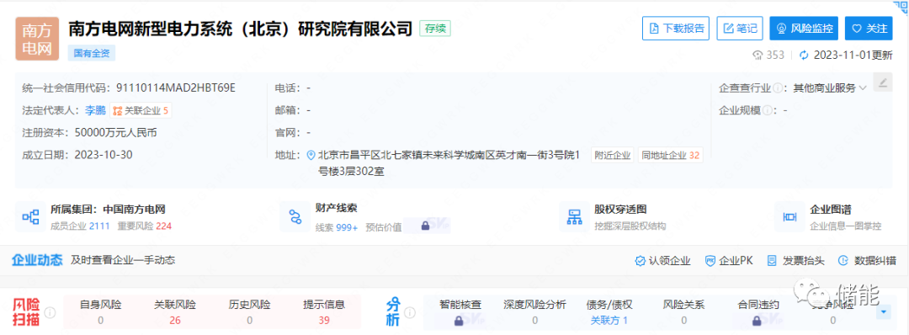Click the refresh icon beside 2023-11-01更新
The height and width of the screenshot is (335, 909).
coord(804,56)
